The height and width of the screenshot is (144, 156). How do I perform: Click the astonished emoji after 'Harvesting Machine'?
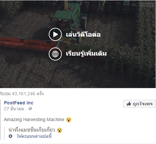pyautogui.click(x=69, y=120)
